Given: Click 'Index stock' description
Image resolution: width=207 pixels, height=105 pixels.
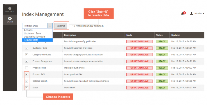Looking at the screenshot, I should [70, 87].
